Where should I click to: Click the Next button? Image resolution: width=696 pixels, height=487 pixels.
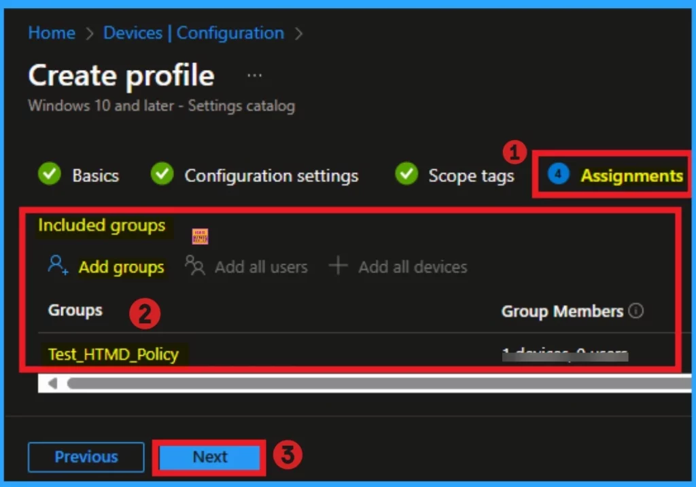tap(209, 457)
